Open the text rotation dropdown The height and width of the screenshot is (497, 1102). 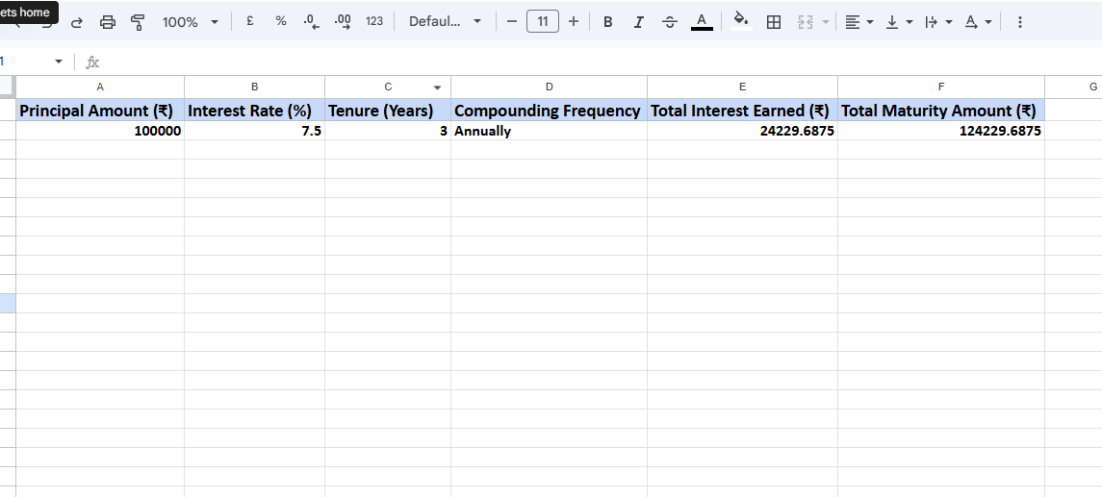tap(978, 22)
